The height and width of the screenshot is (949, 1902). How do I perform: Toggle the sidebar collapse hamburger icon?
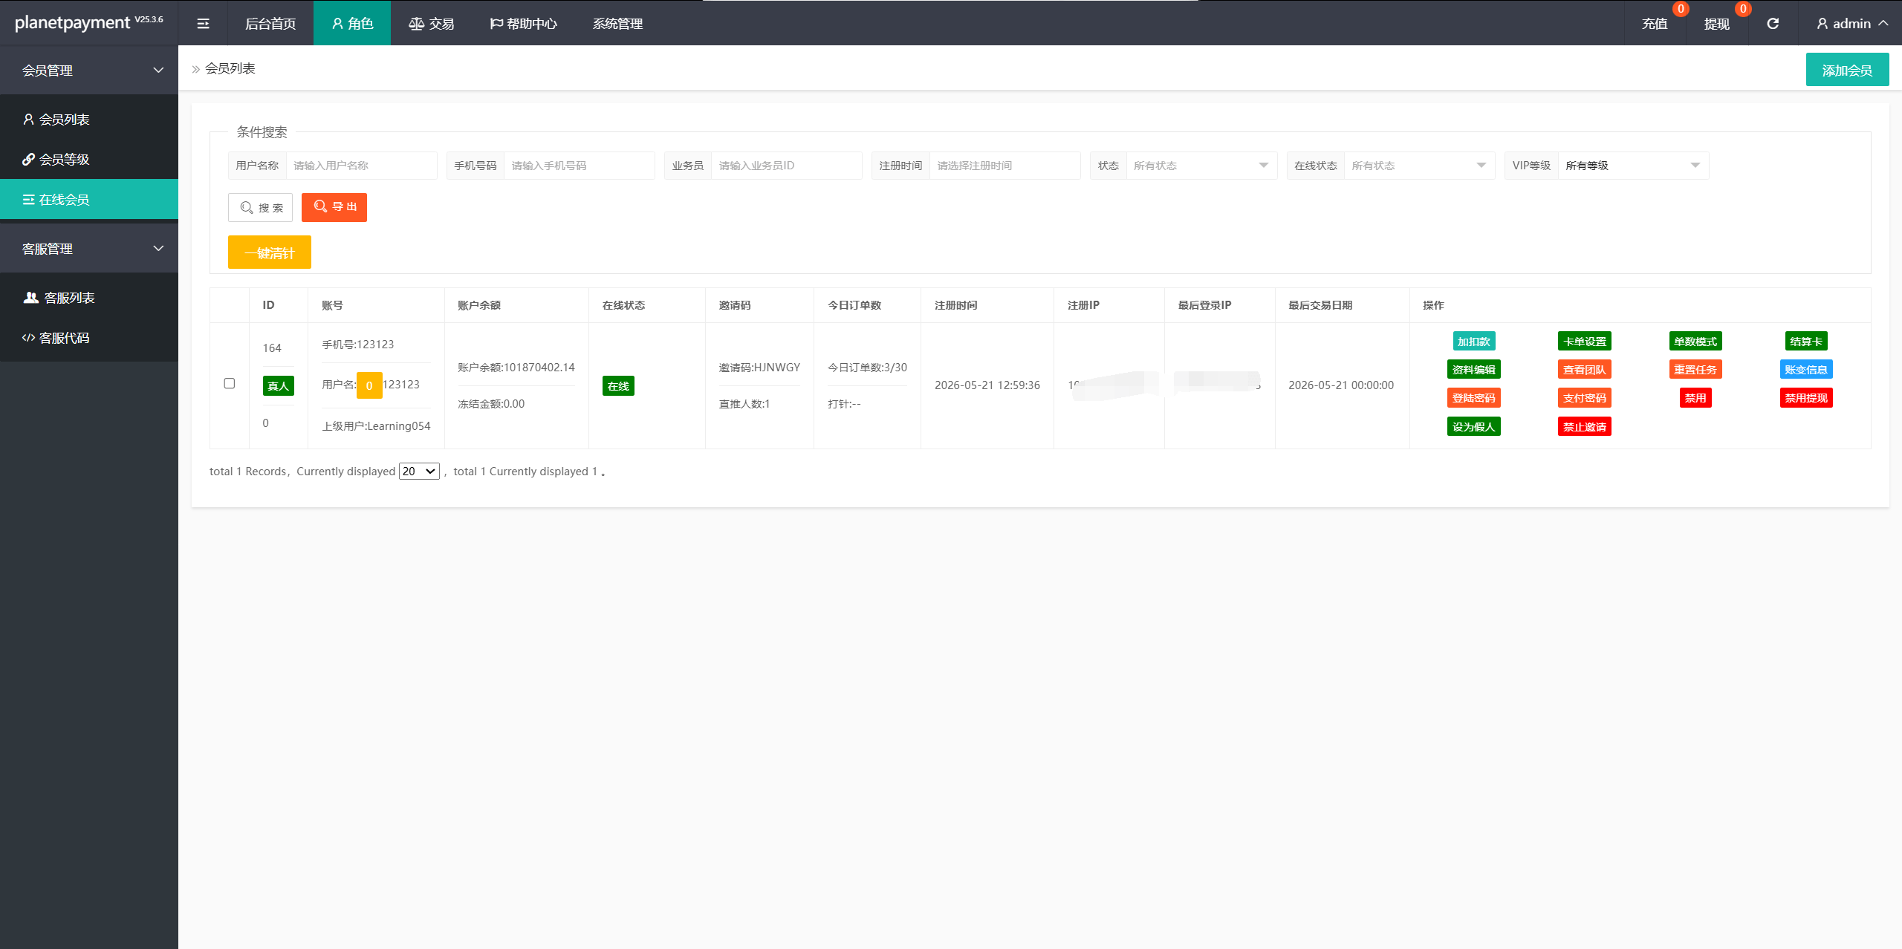click(x=203, y=24)
